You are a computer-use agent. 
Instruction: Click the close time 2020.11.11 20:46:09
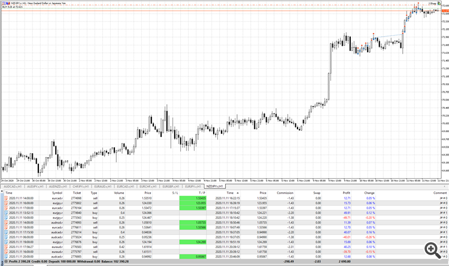[227, 256]
